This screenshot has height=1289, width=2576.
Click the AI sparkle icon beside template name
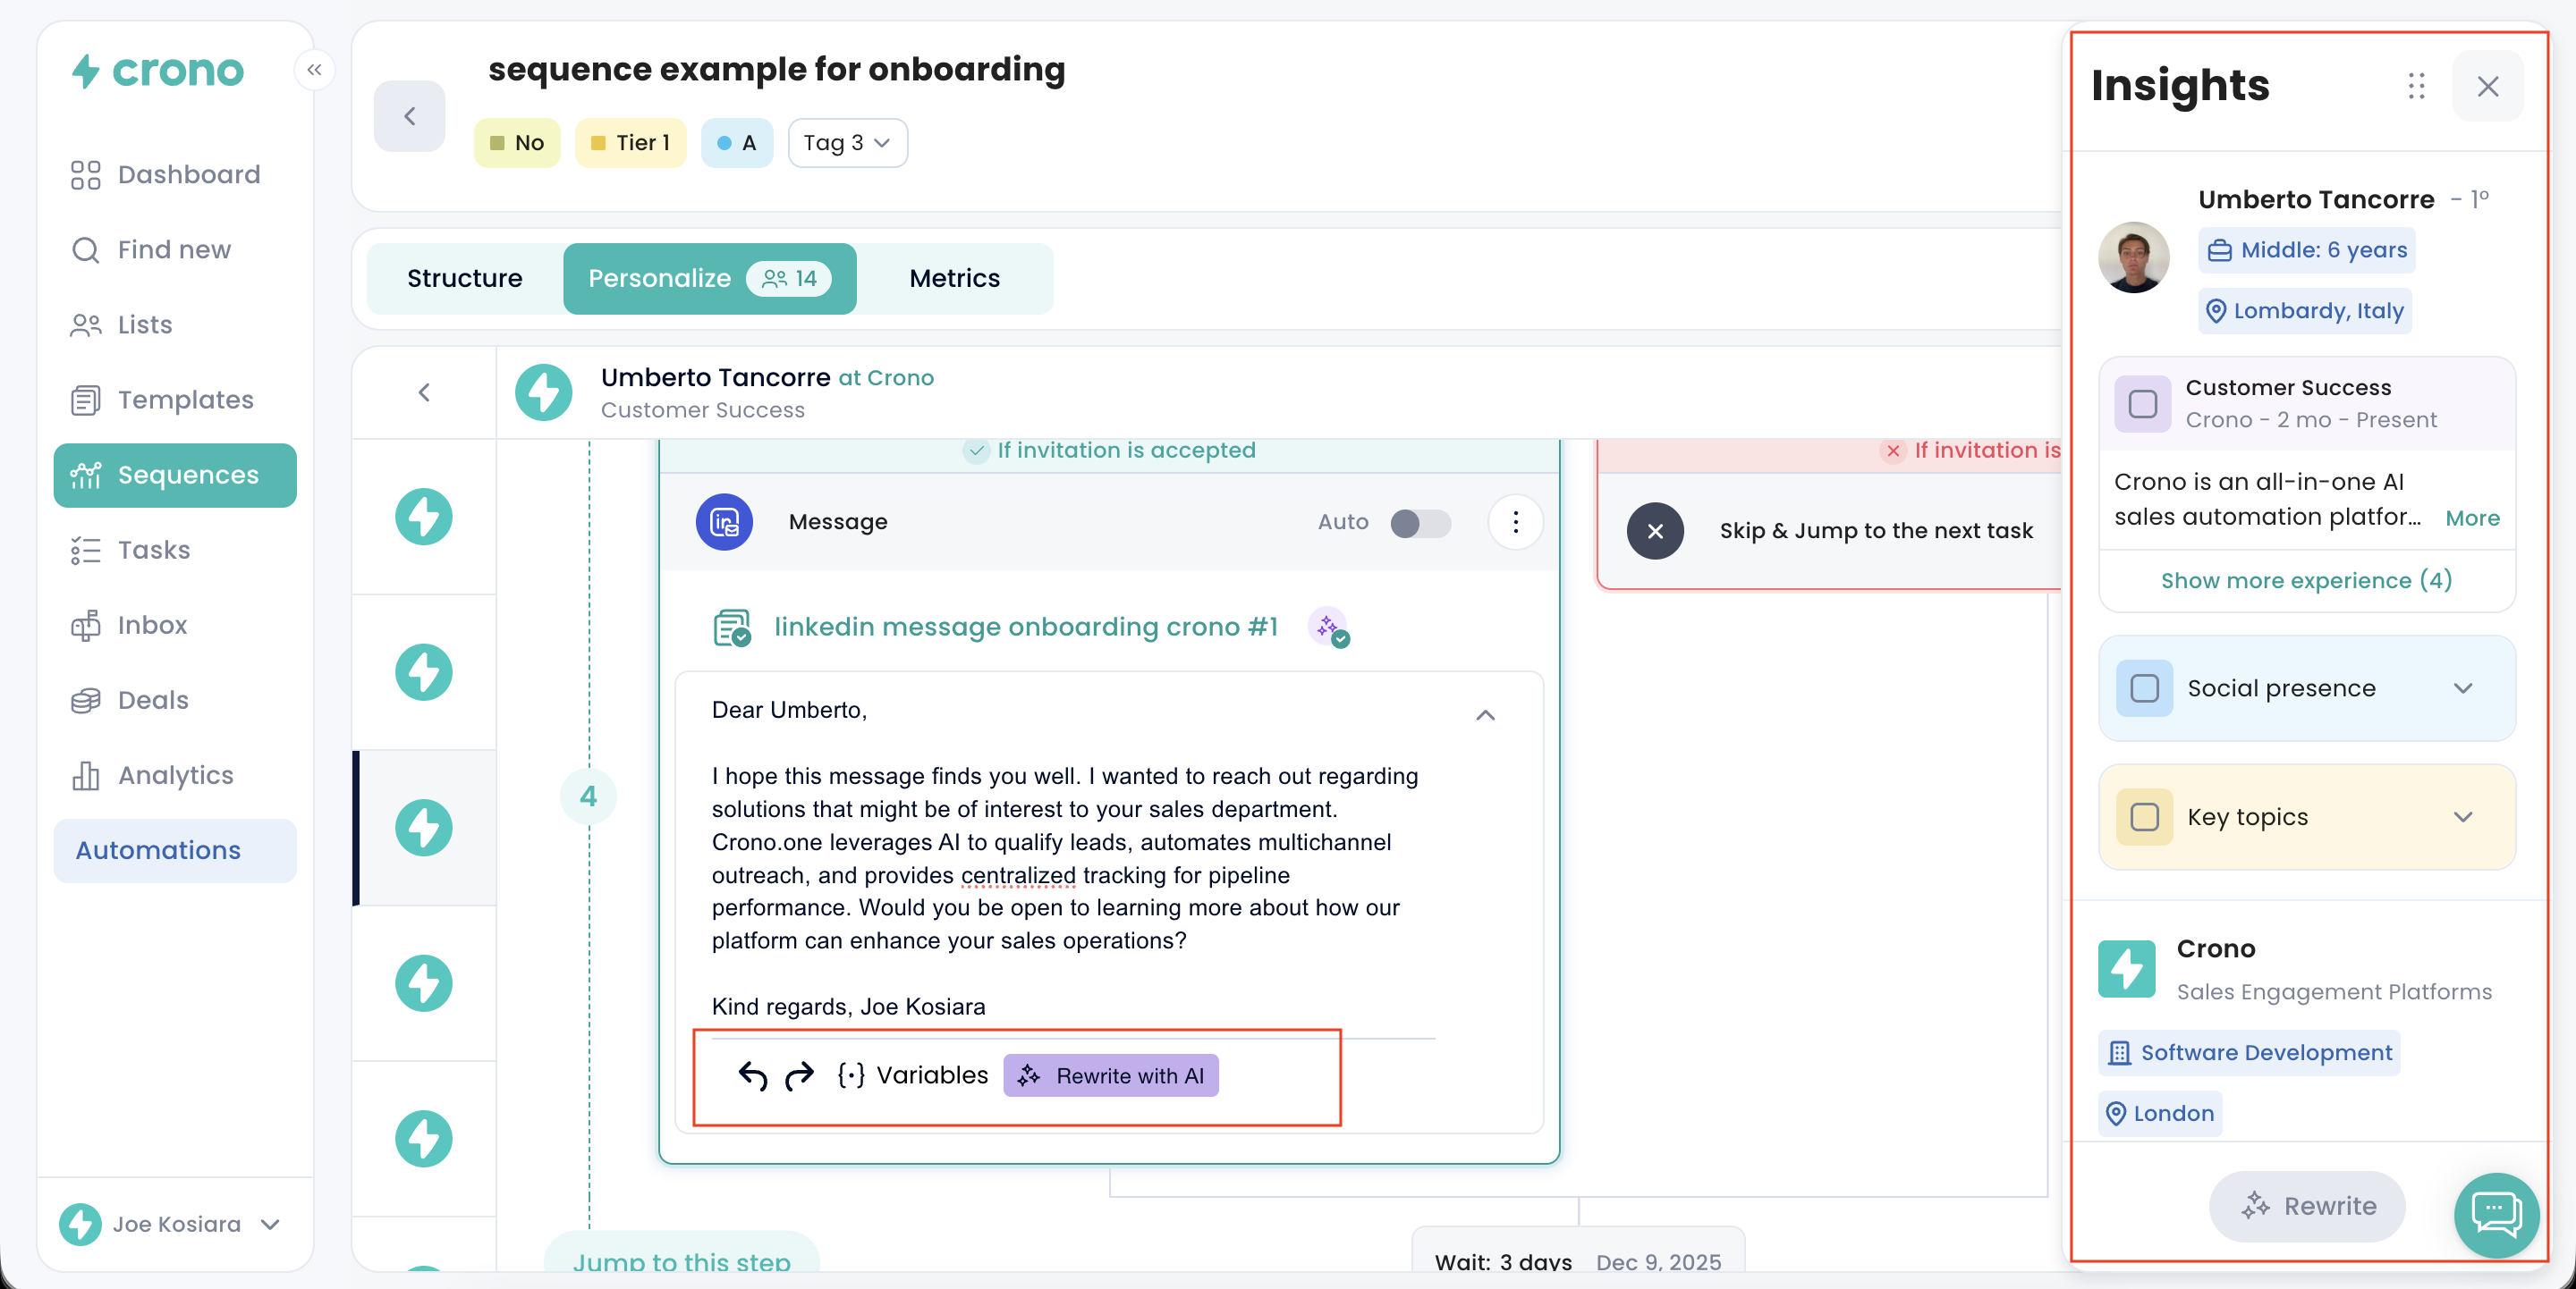(1329, 627)
